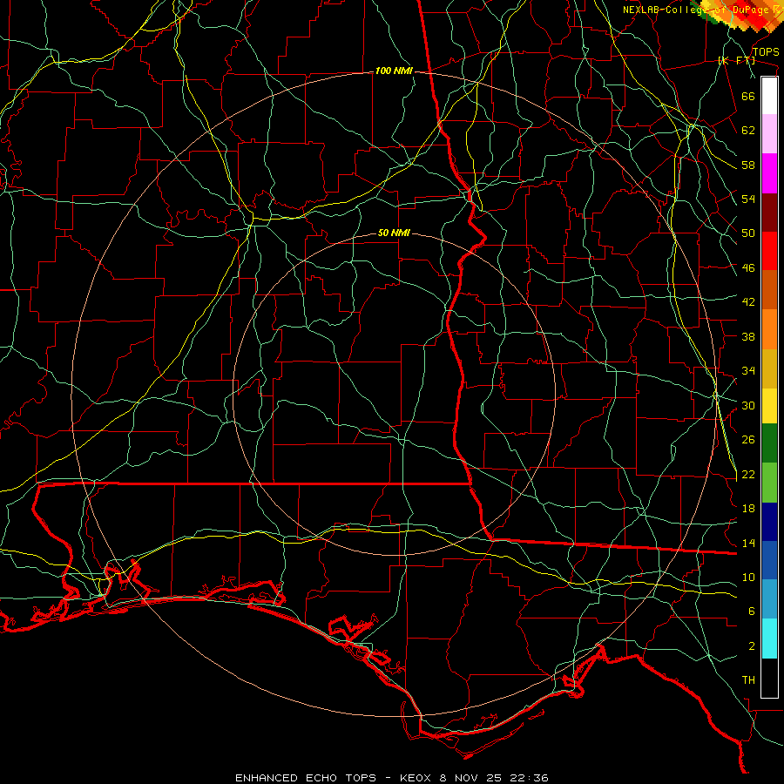Click the legend value 66

click(748, 96)
